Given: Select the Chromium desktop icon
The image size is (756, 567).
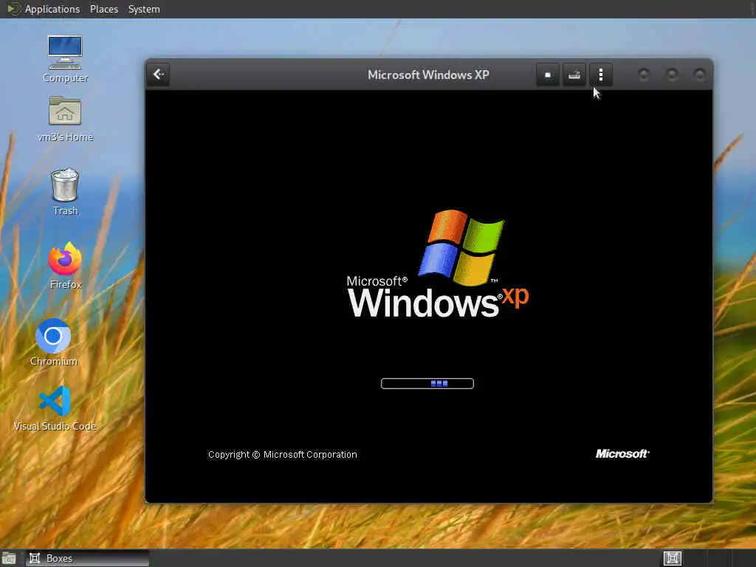Looking at the screenshot, I should (x=53, y=343).
